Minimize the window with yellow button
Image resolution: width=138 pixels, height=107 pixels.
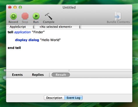click(15, 7)
